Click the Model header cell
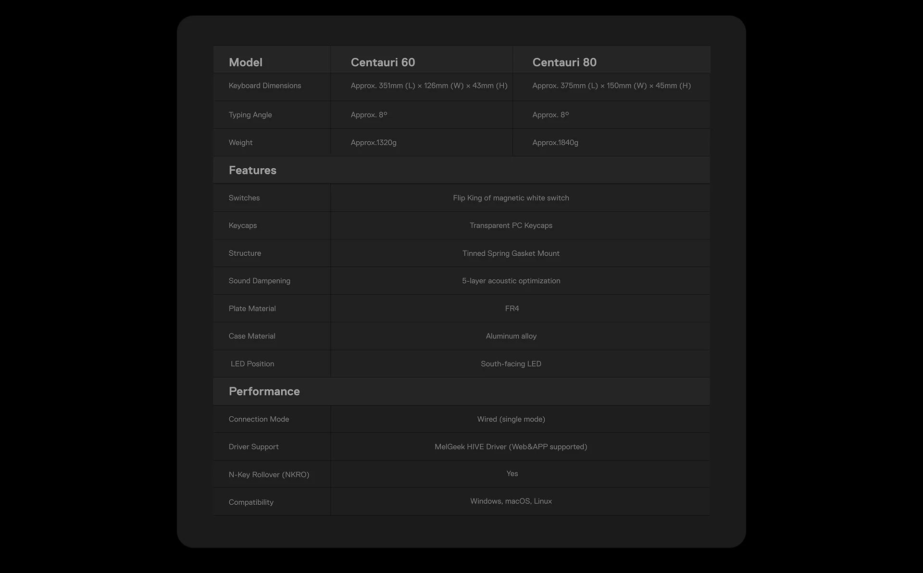This screenshot has width=923, height=573. [x=245, y=62]
